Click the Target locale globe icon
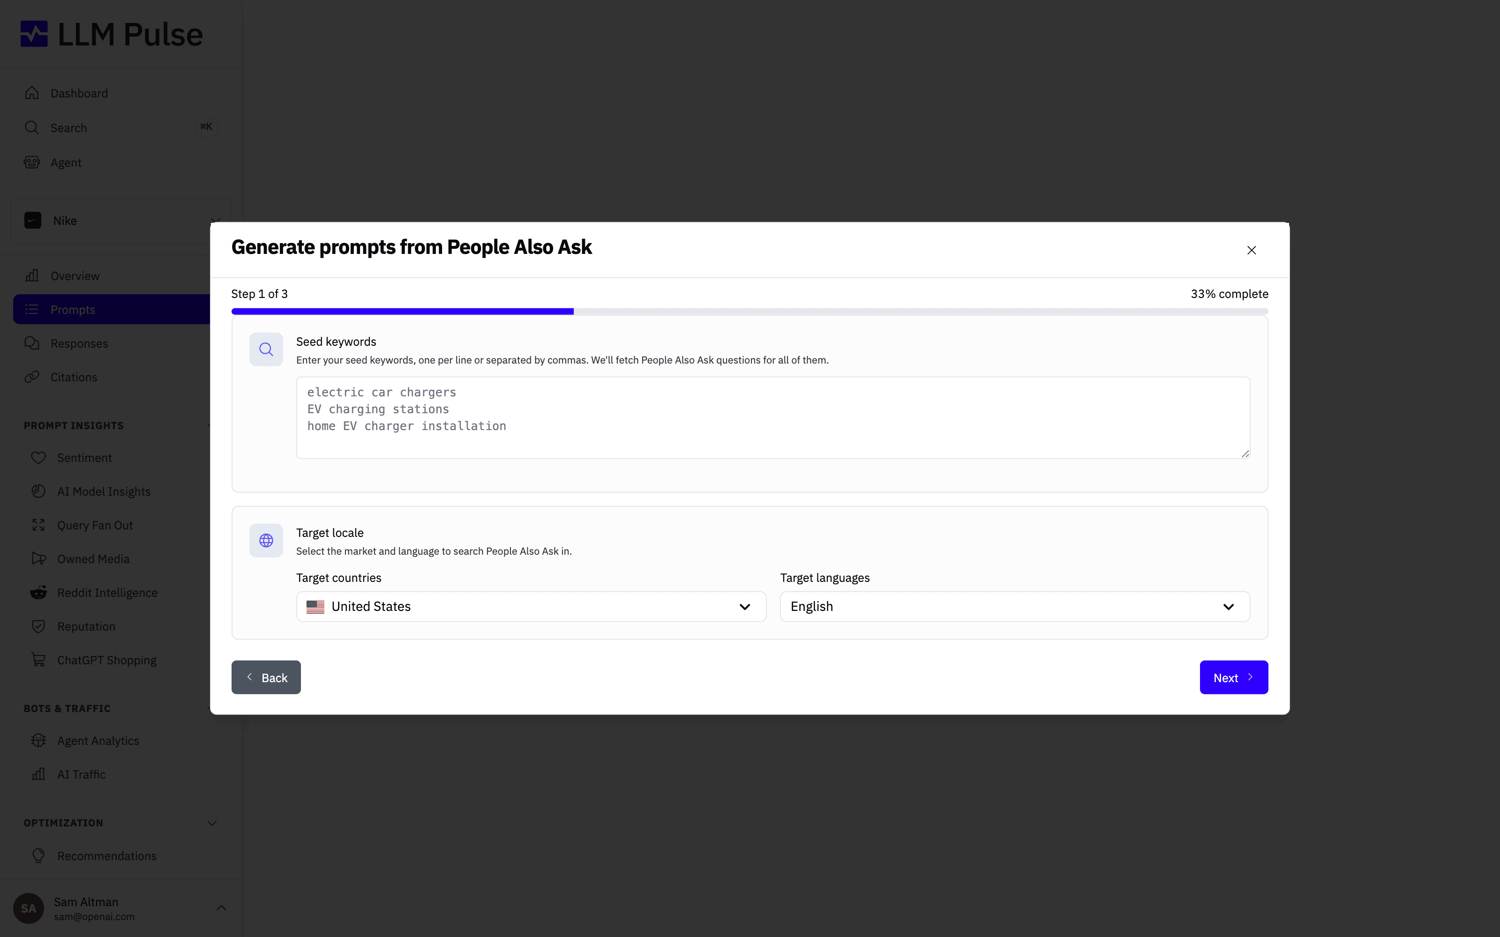This screenshot has width=1500, height=937. pyautogui.click(x=267, y=540)
